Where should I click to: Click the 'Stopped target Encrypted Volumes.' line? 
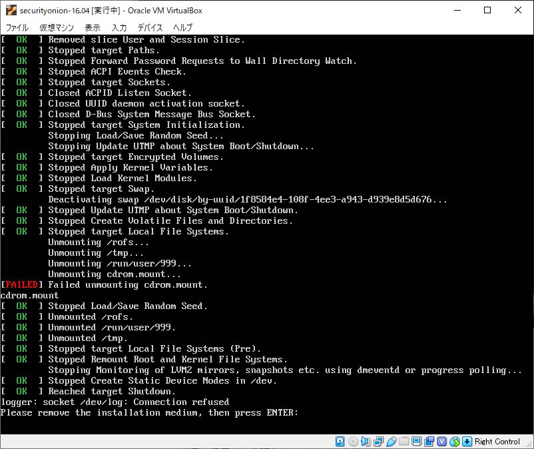pos(136,157)
